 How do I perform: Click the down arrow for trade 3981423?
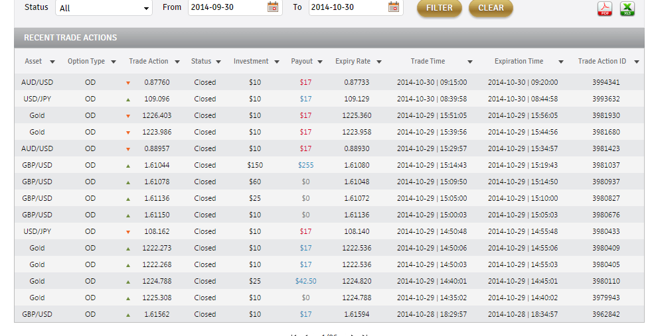(x=128, y=149)
